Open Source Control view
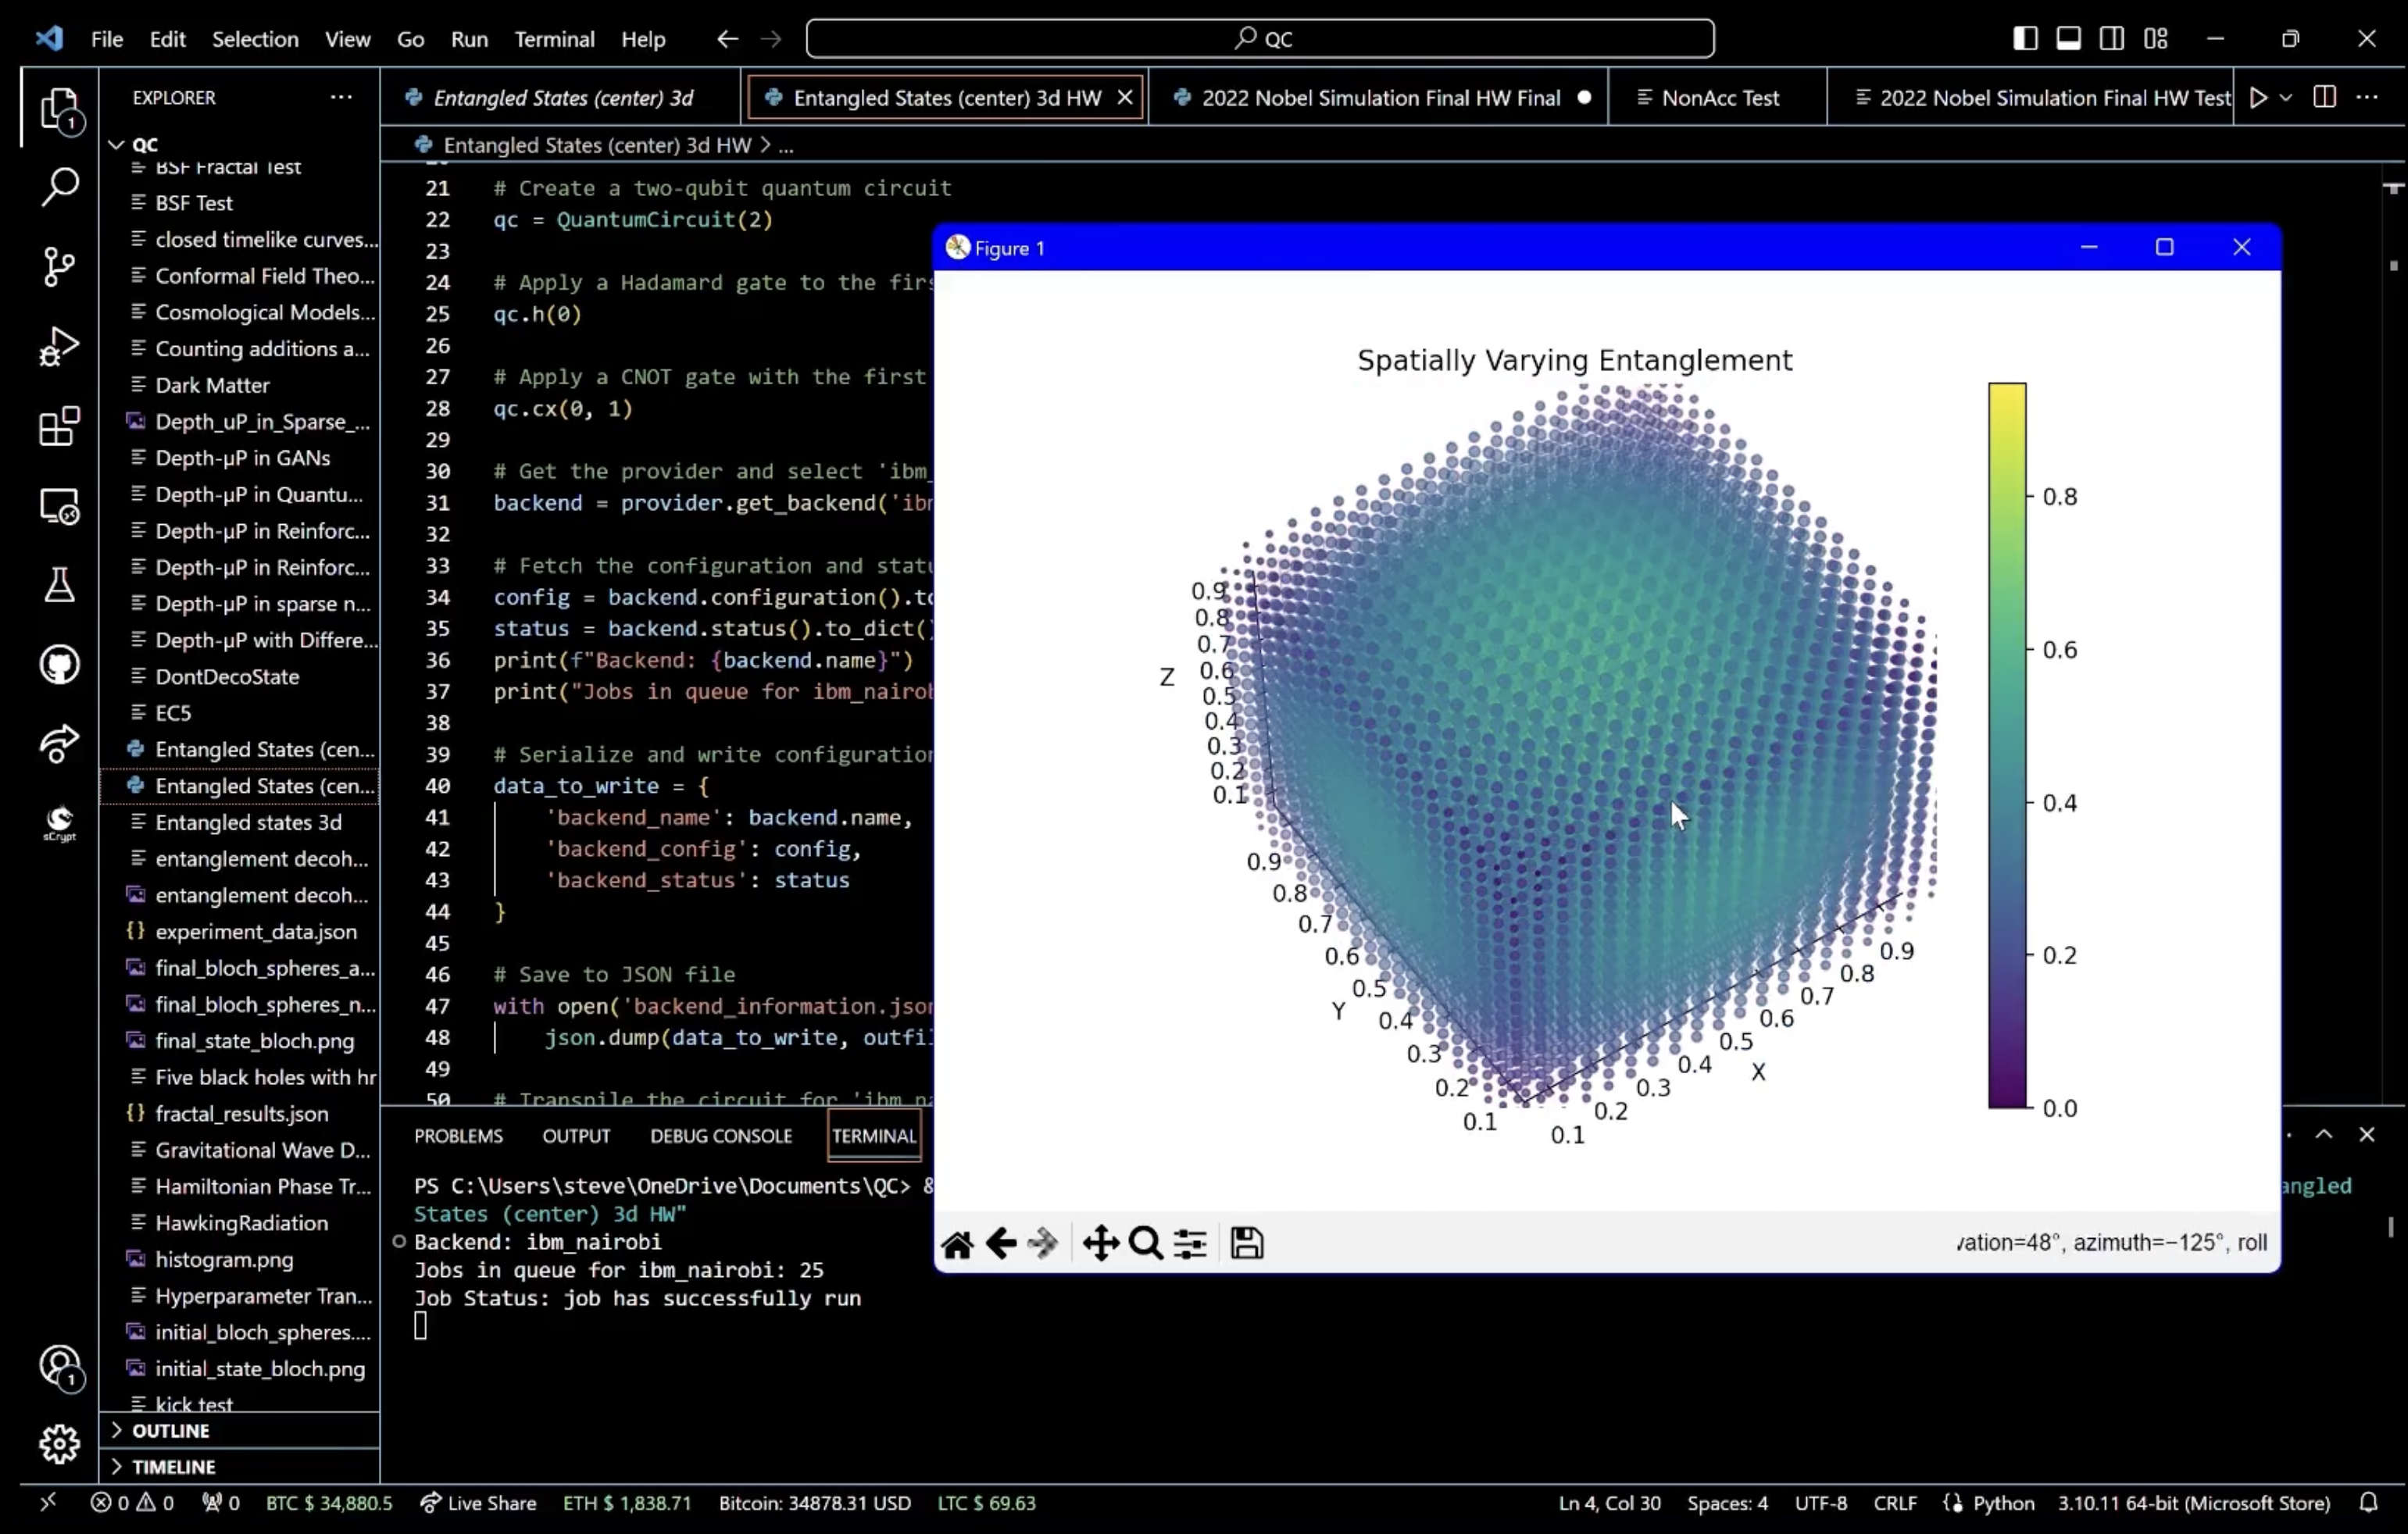The image size is (2408, 1534). (59, 266)
